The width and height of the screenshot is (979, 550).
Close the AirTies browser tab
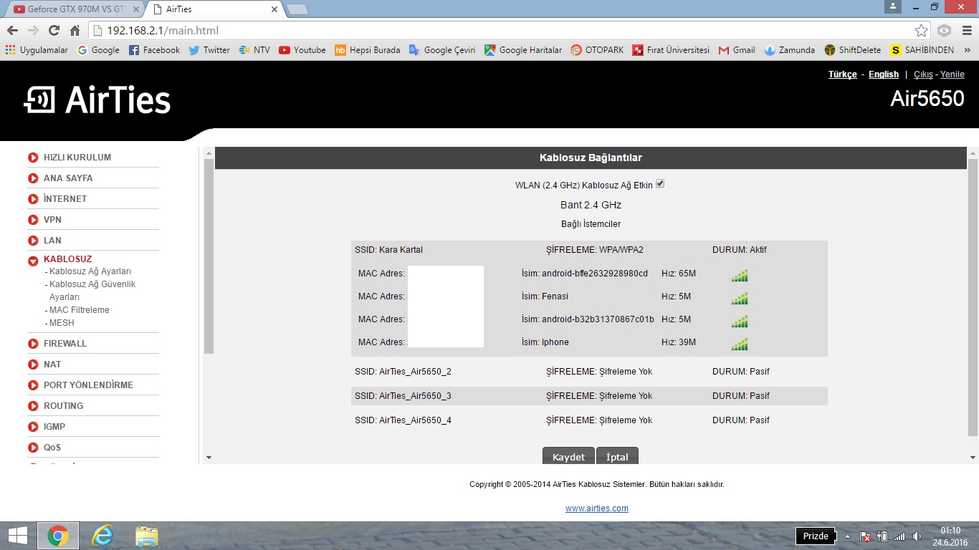[274, 9]
